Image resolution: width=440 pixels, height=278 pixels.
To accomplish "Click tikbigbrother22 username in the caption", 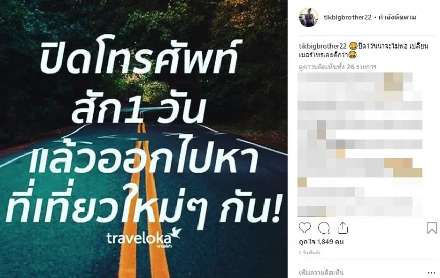I will pos(323,46).
